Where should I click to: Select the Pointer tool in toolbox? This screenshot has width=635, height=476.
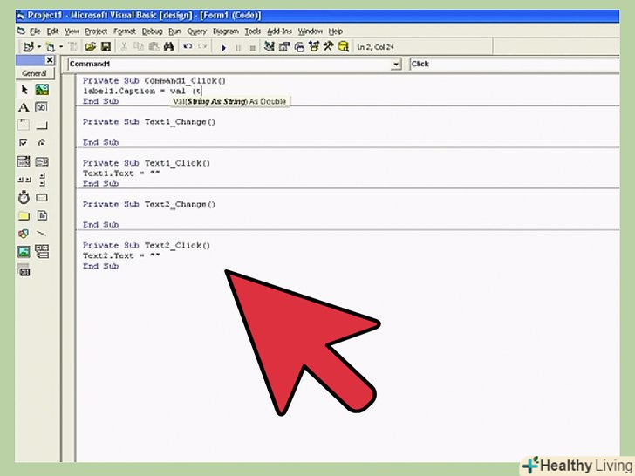tap(24, 90)
